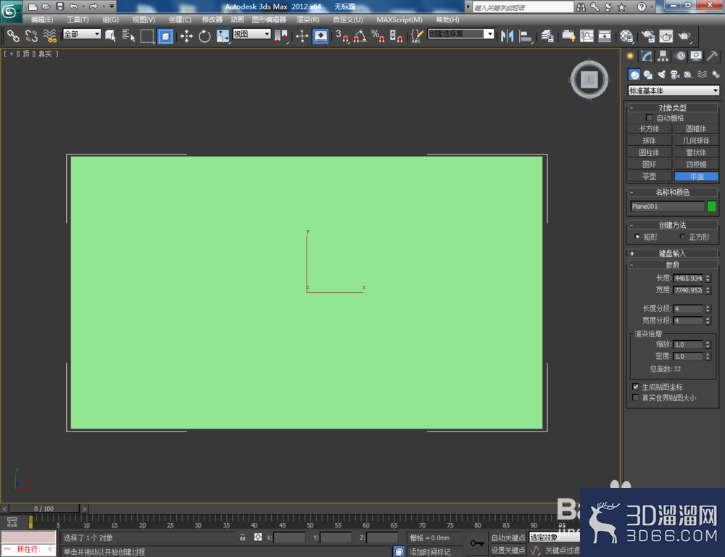This screenshot has width=725, height=557.
Task: Expand the 键盘输入 rollout
Action: (673, 253)
